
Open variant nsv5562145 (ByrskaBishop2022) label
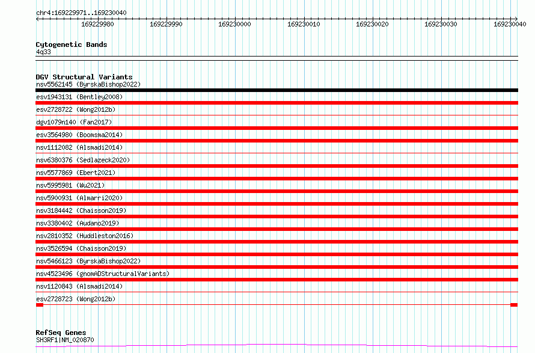point(88,84)
